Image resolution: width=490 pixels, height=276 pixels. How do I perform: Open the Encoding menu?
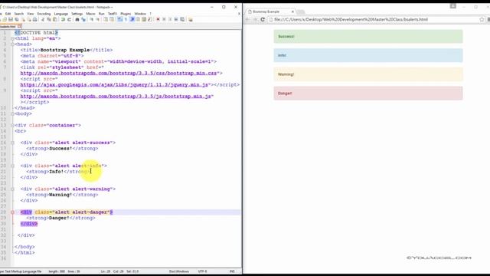click(44, 14)
